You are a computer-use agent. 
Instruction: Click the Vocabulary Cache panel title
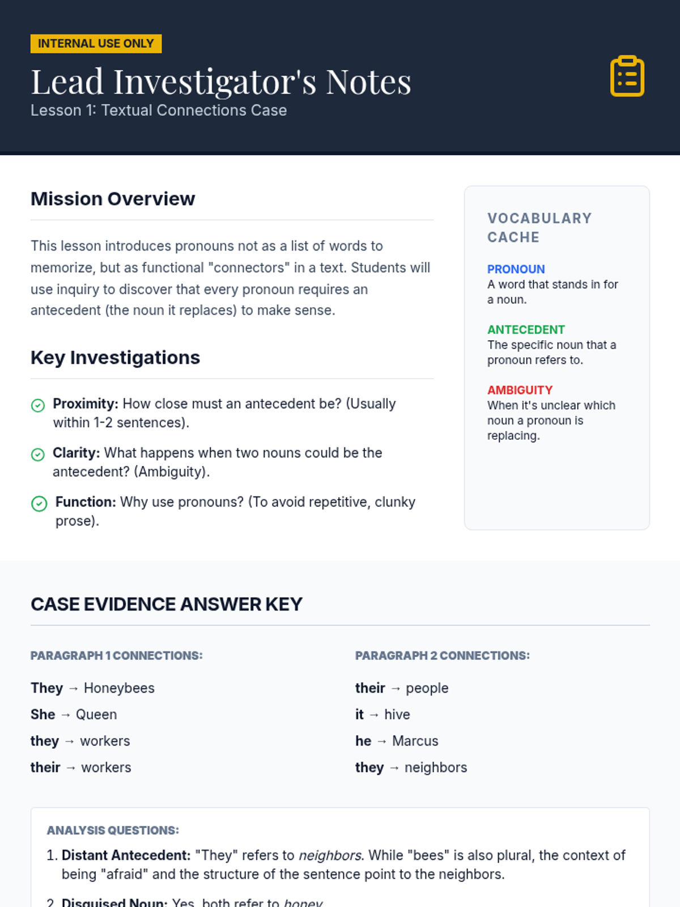[539, 228]
